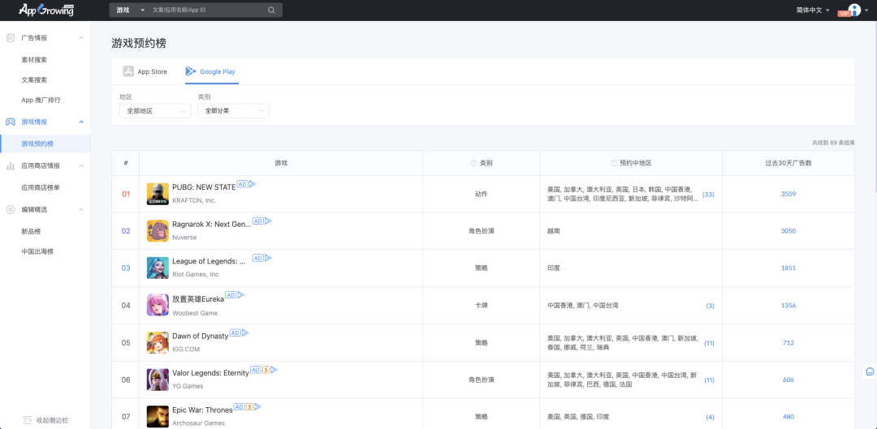The height and width of the screenshot is (429, 877).
Task: Open the Valor Legends: Eternity game title
Action: 210,373
